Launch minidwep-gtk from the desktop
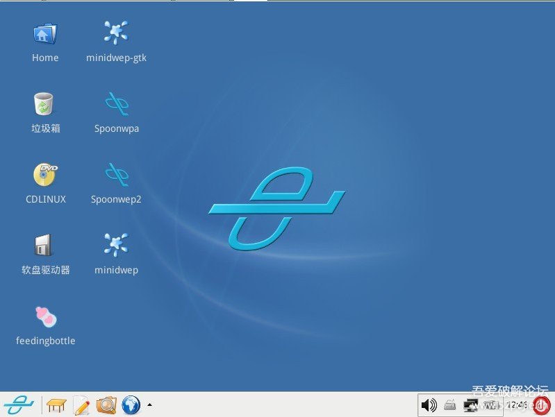This screenshot has height=417, width=555. [116, 33]
